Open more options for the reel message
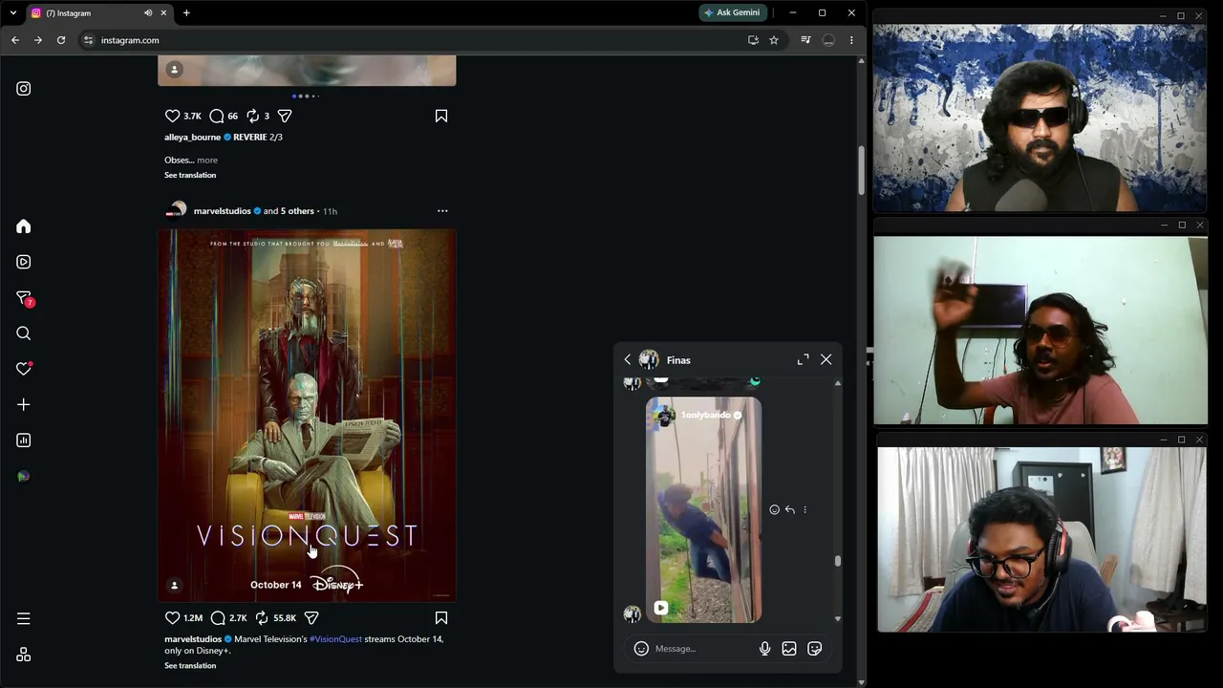The height and width of the screenshot is (688, 1223). [805, 510]
